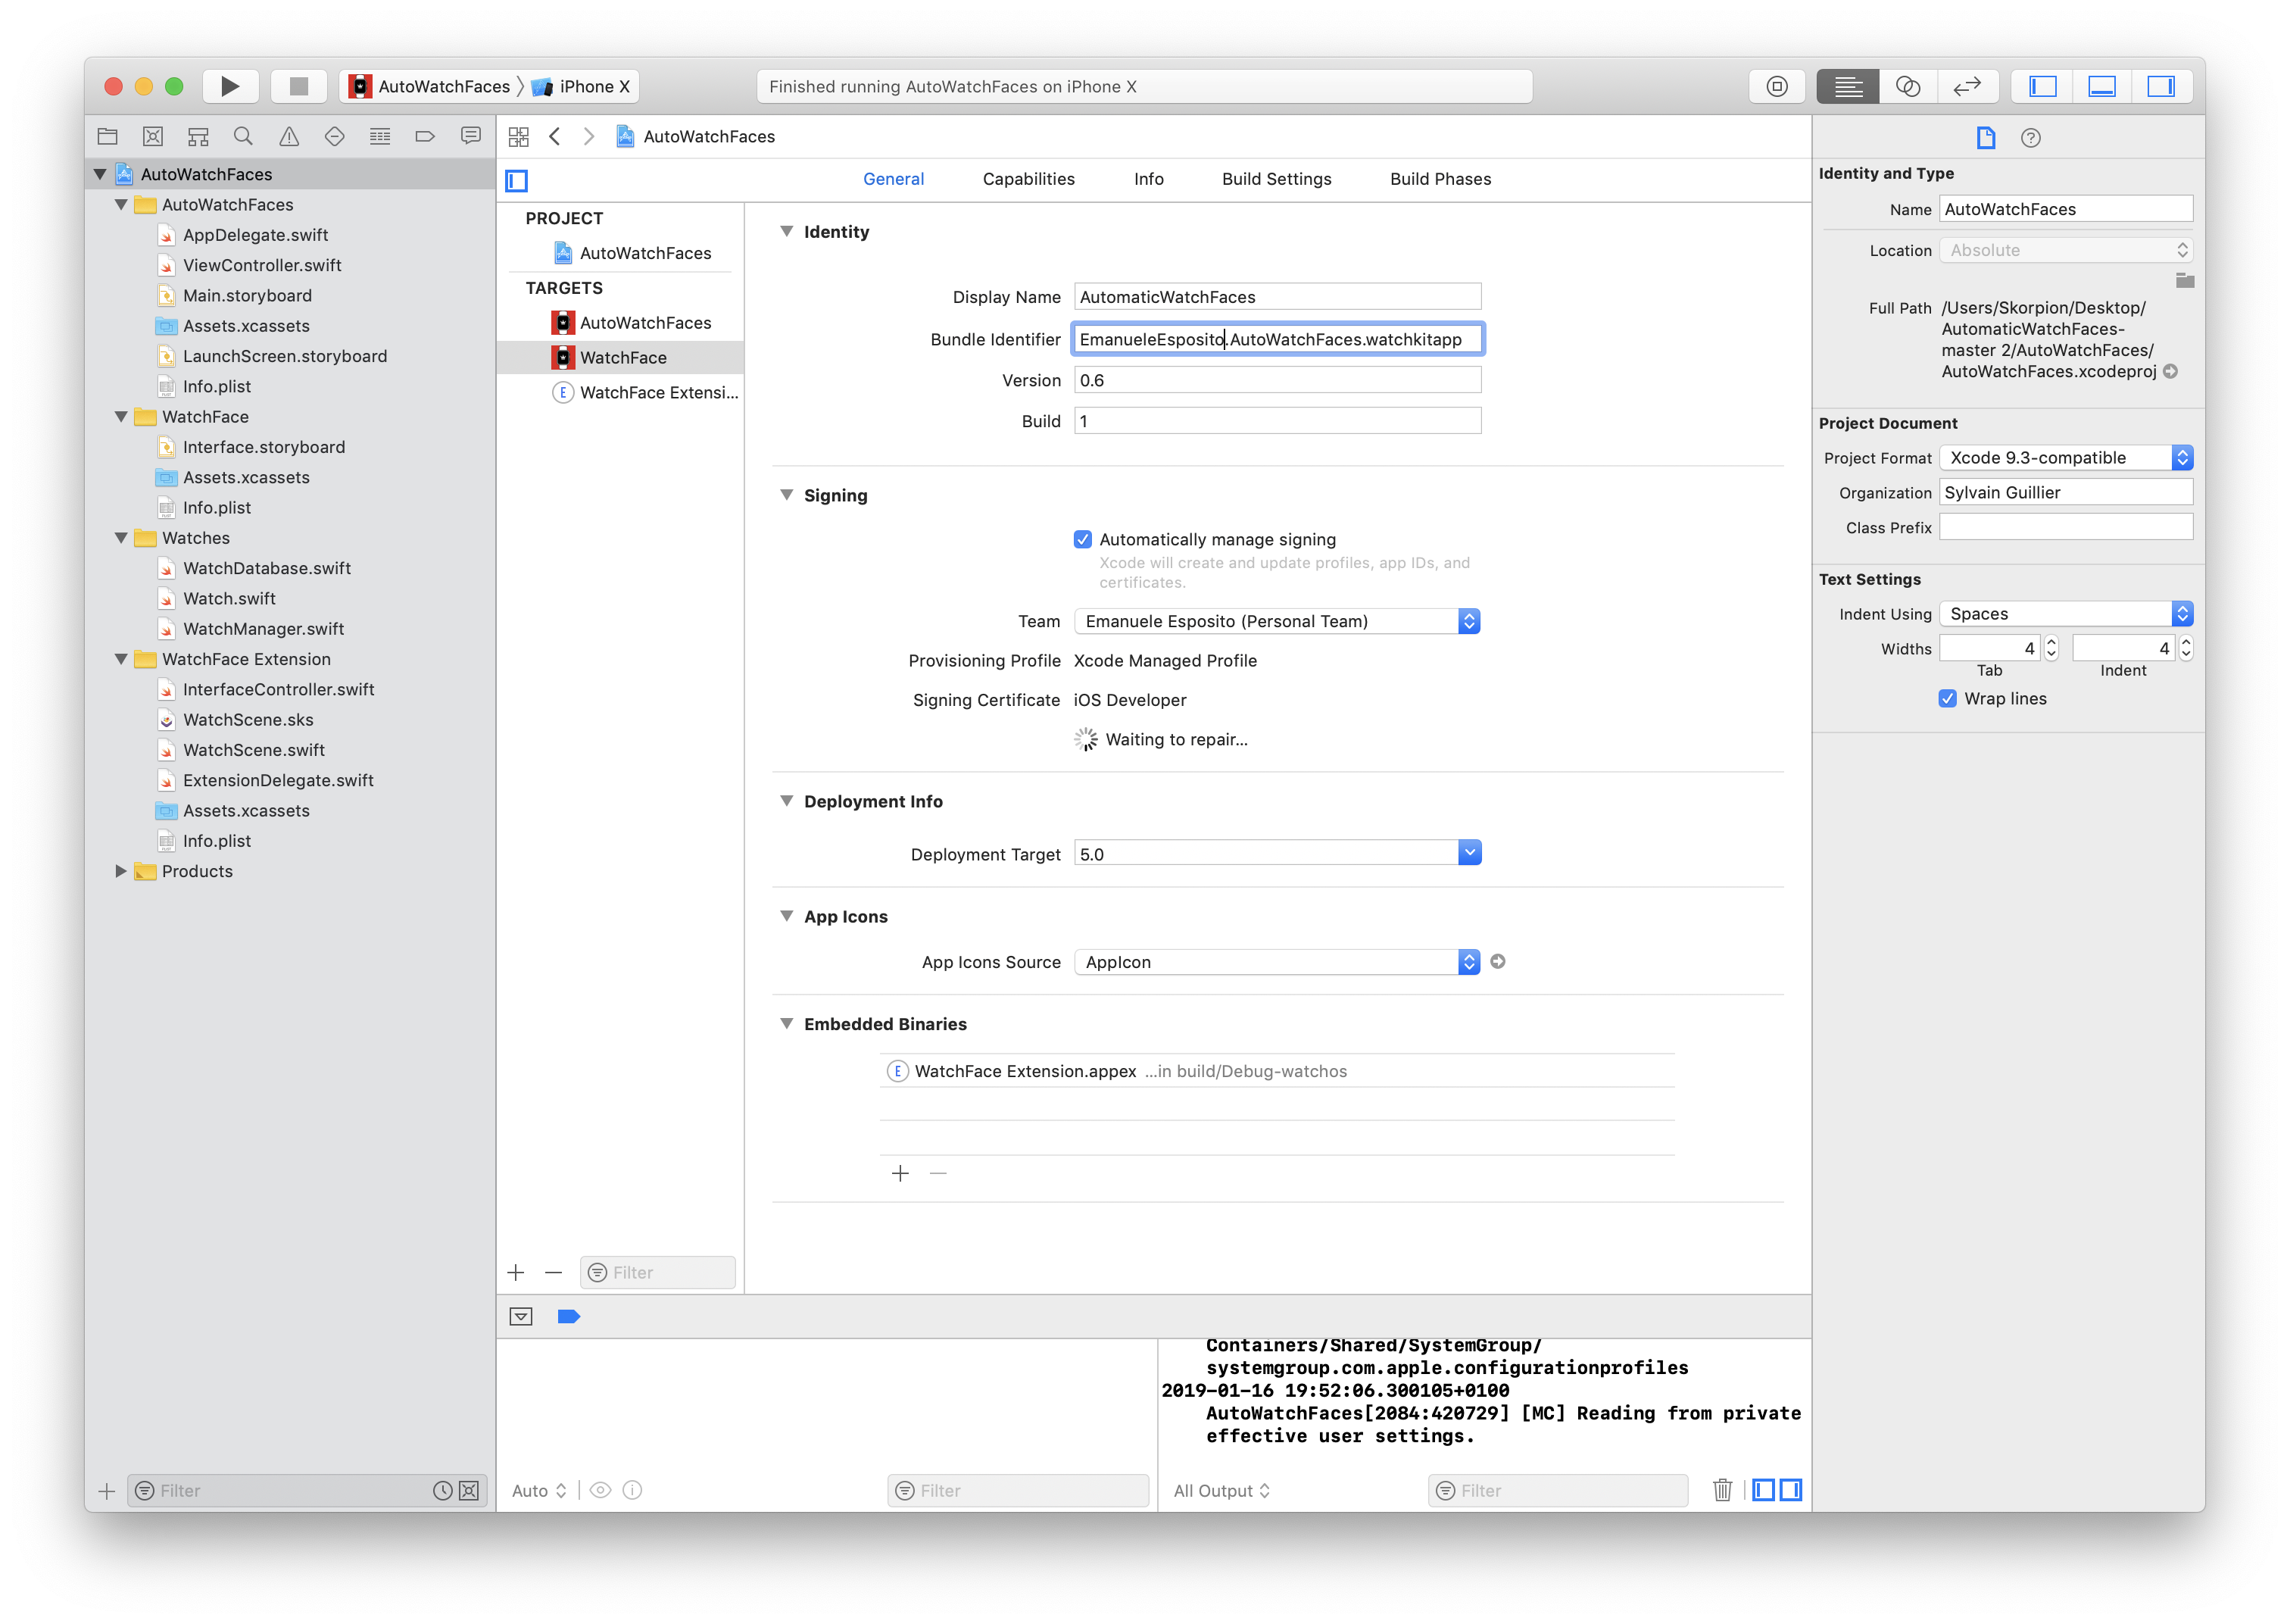This screenshot has width=2290, height=1624.
Task: Expand the Products folder
Action: point(121,871)
